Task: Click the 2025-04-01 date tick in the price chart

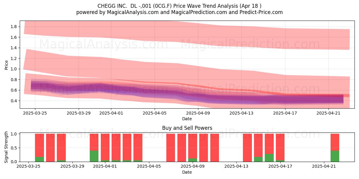Action: click(x=111, y=113)
